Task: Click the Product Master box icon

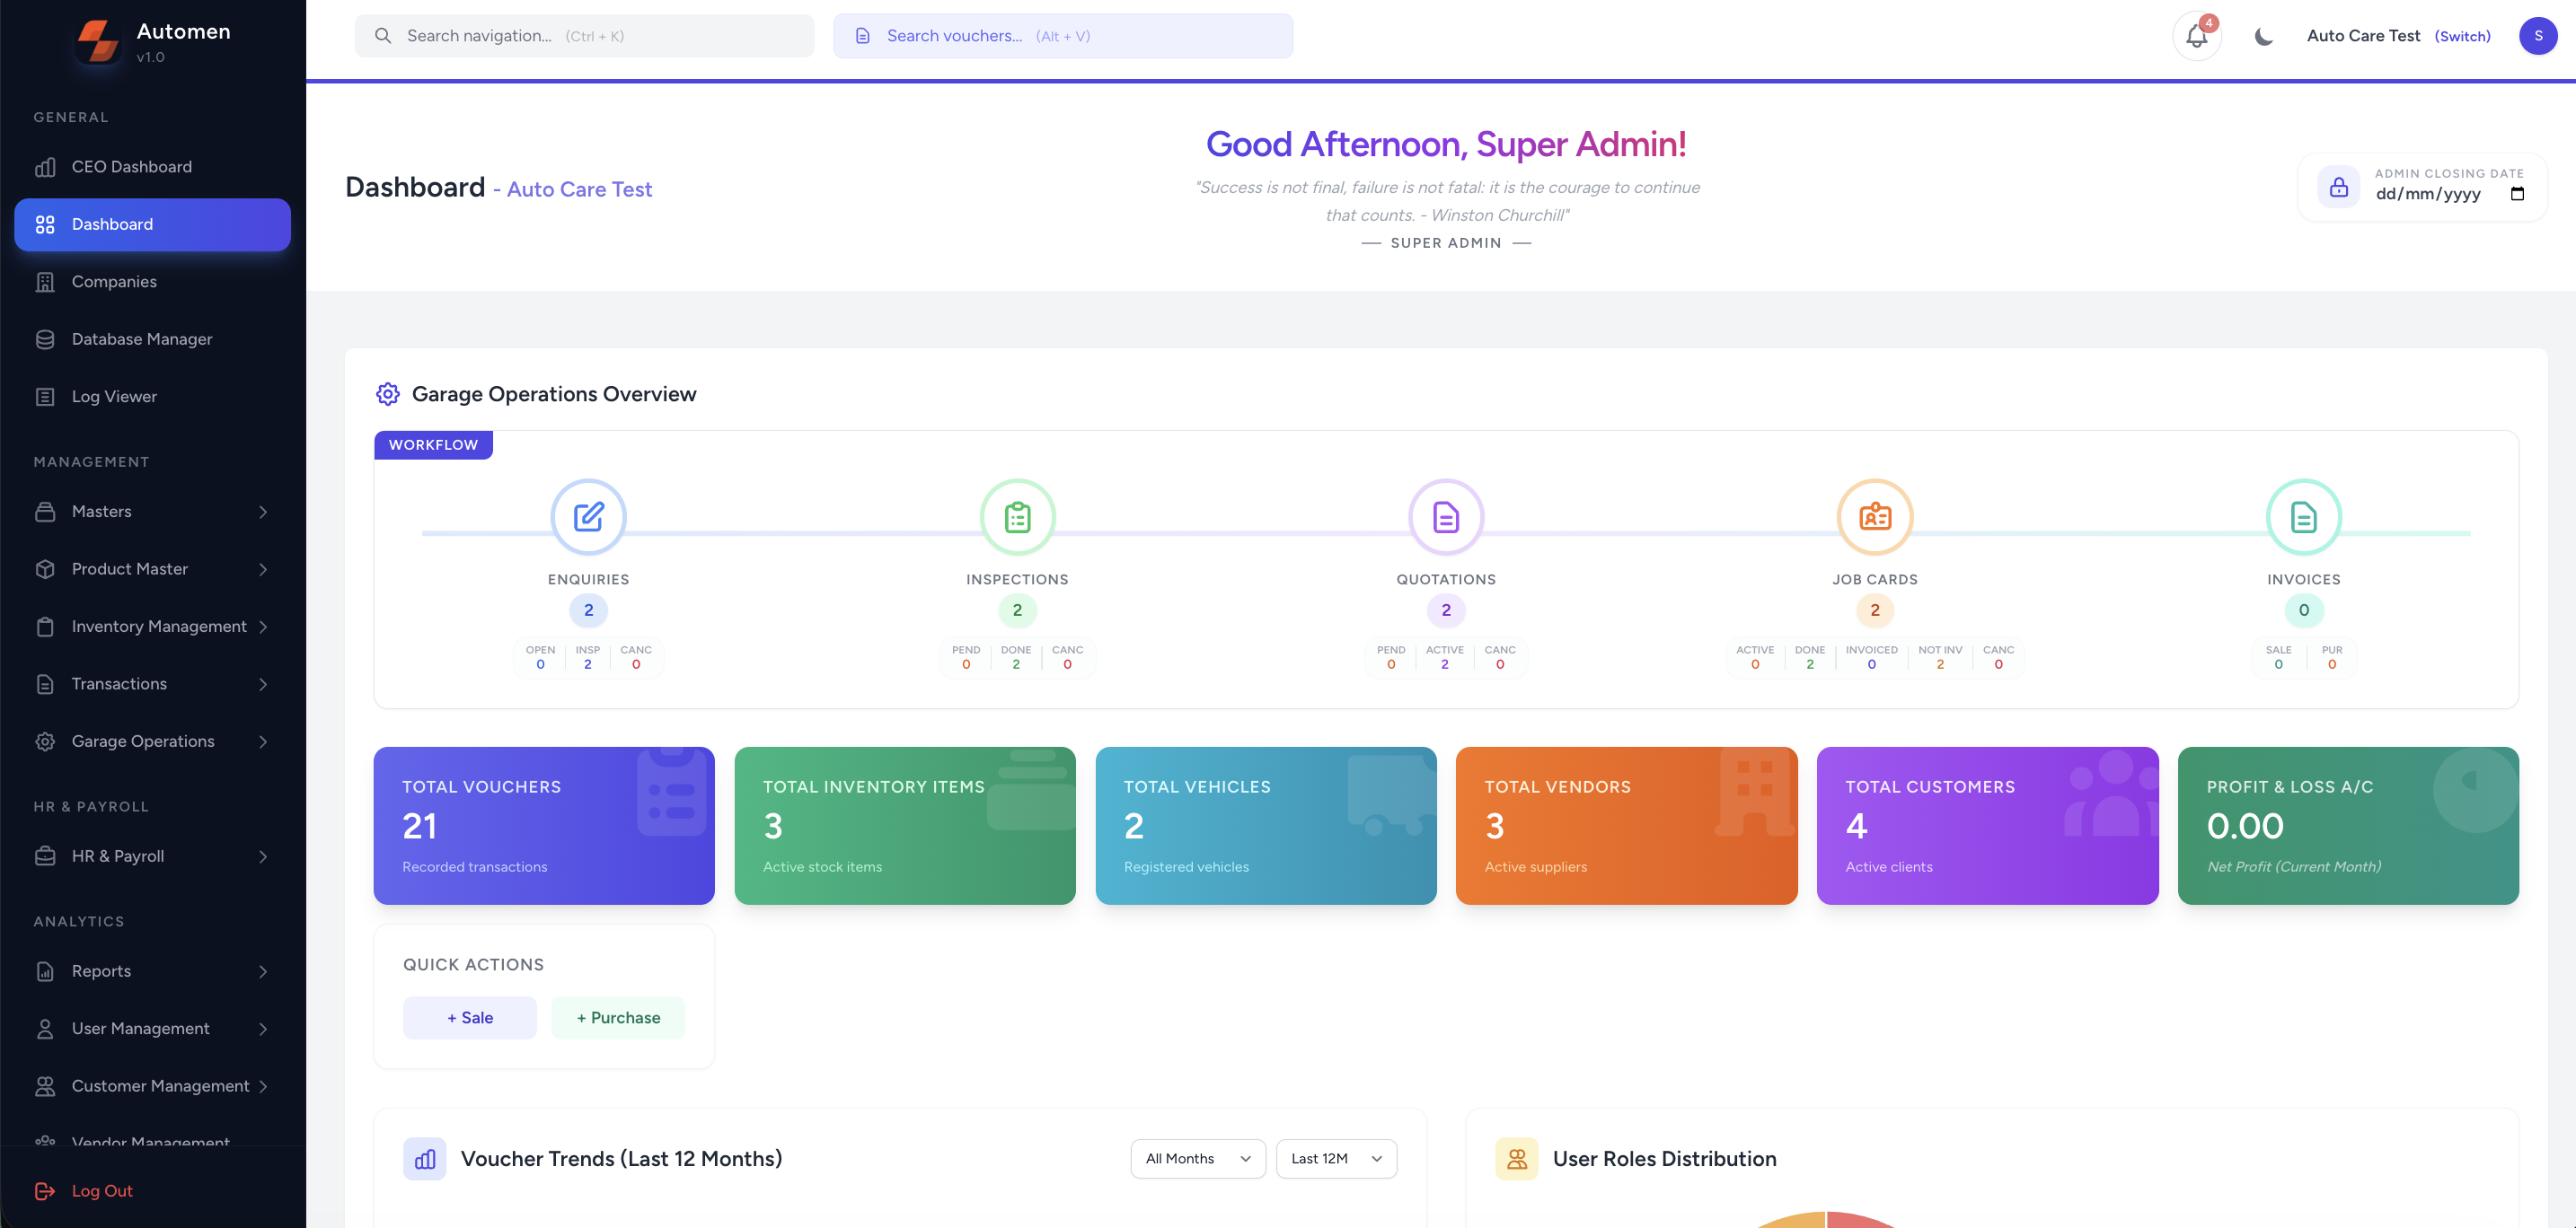Action: tap(45, 569)
